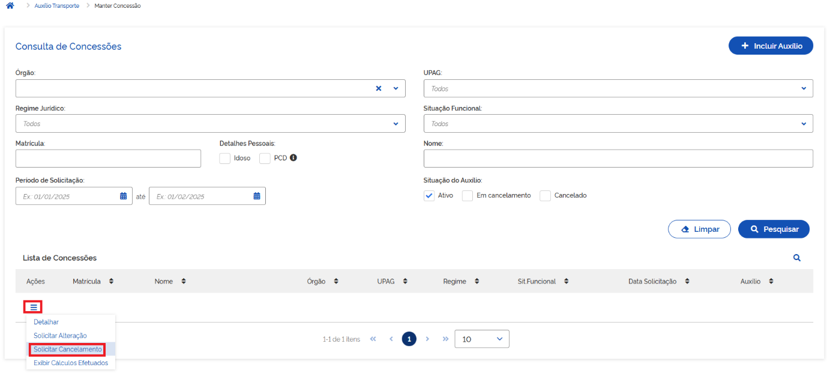Select Solicitar Cancelamento from the menu
827x373 pixels.
click(68, 350)
